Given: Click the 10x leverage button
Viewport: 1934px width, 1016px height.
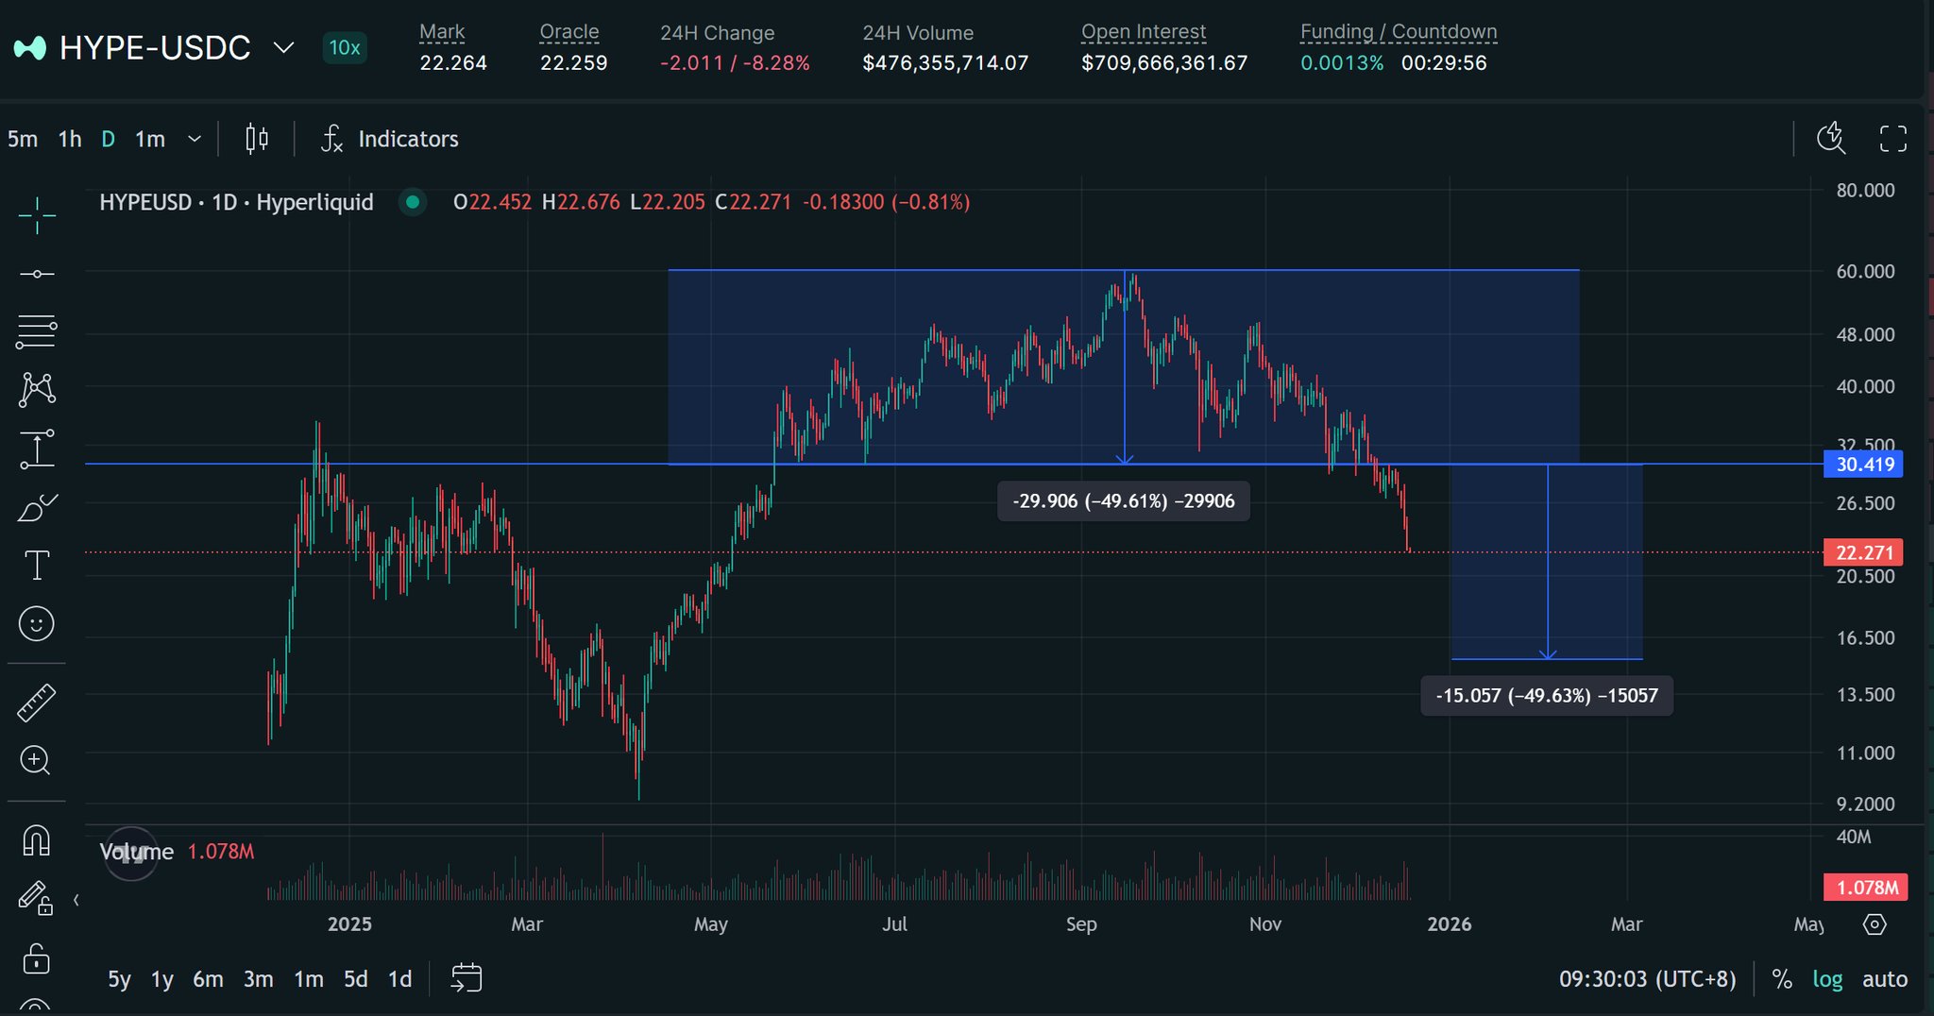Looking at the screenshot, I should coord(345,47).
